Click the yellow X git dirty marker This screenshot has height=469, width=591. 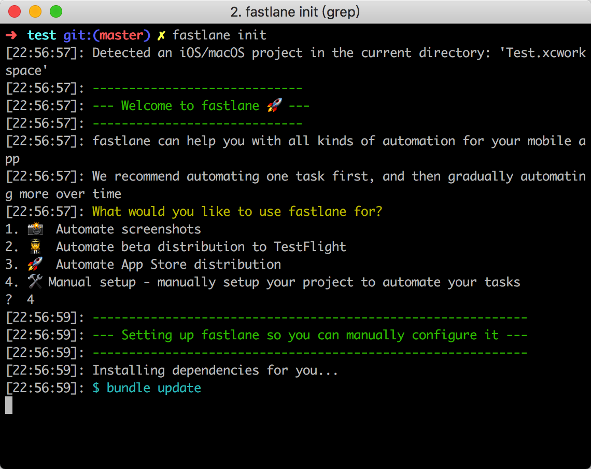[x=161, y=35]
